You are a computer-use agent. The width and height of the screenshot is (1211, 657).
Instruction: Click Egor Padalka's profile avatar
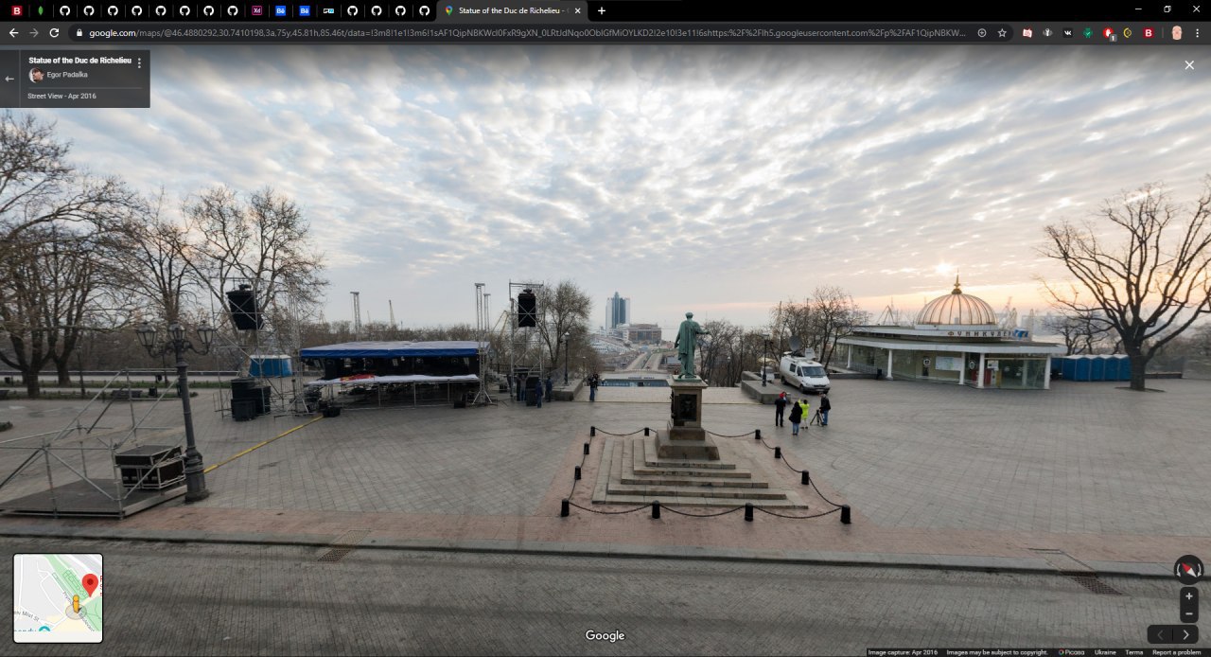tap(36, 75)
